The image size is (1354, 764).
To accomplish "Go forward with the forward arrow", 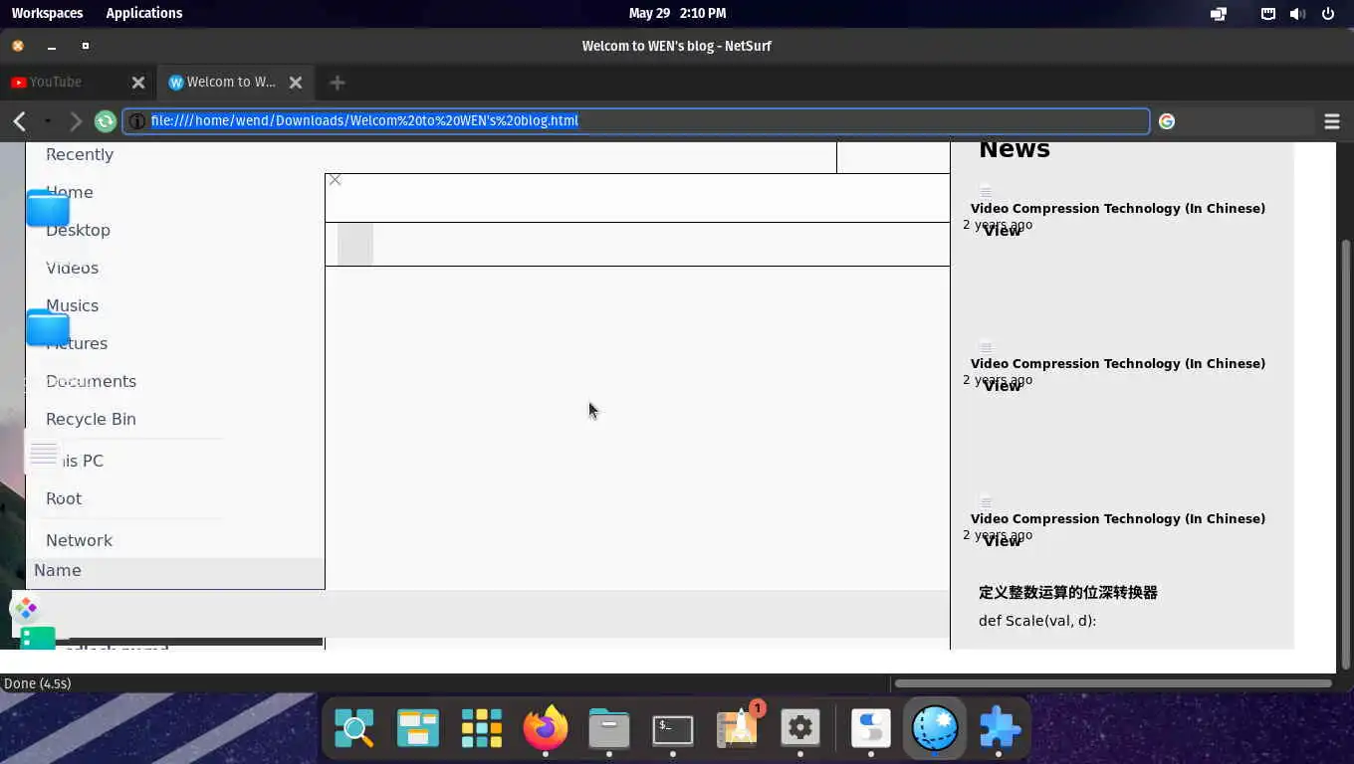I will [76, 121].
